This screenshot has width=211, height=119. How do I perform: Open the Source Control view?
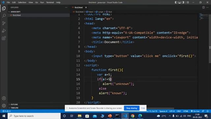[x=4, y=23]
